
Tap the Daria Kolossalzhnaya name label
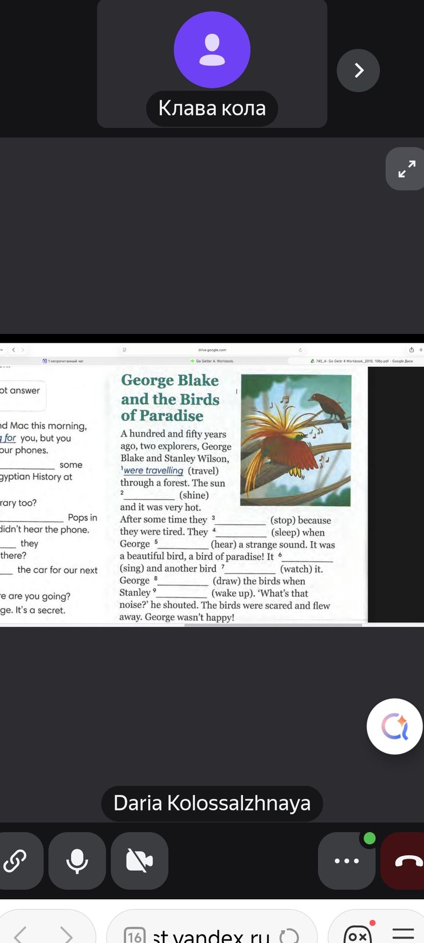click(x=212, y=804)
